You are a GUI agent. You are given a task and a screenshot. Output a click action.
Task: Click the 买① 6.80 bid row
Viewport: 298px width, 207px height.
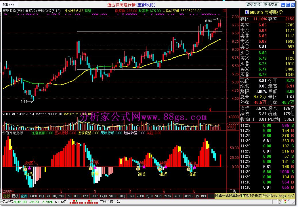click(x=268, y=53)
